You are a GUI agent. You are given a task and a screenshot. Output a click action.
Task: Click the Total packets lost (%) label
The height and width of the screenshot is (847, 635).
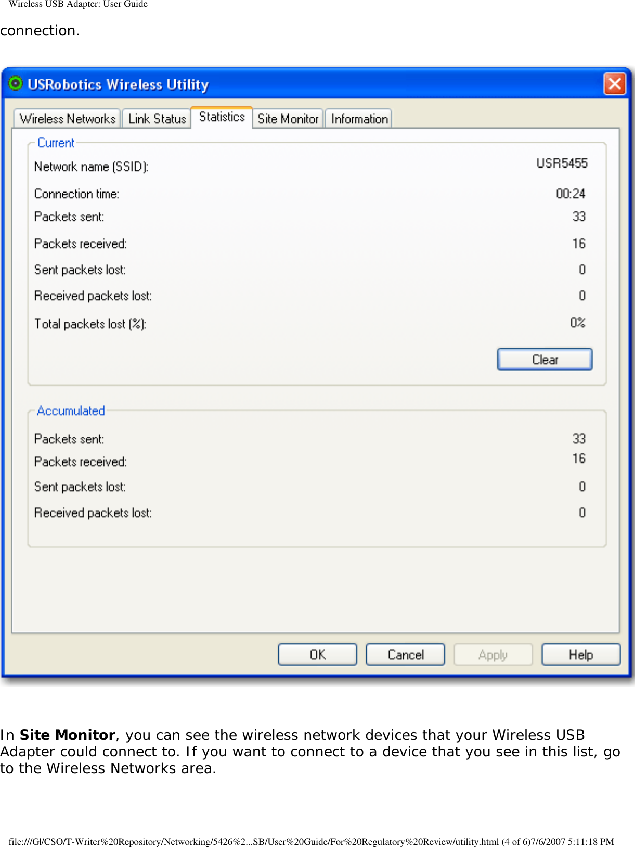90,324
